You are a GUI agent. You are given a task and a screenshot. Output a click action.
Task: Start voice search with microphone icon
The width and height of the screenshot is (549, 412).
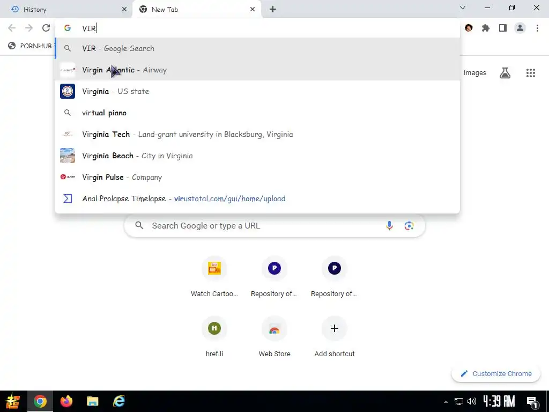click(389, 226)
